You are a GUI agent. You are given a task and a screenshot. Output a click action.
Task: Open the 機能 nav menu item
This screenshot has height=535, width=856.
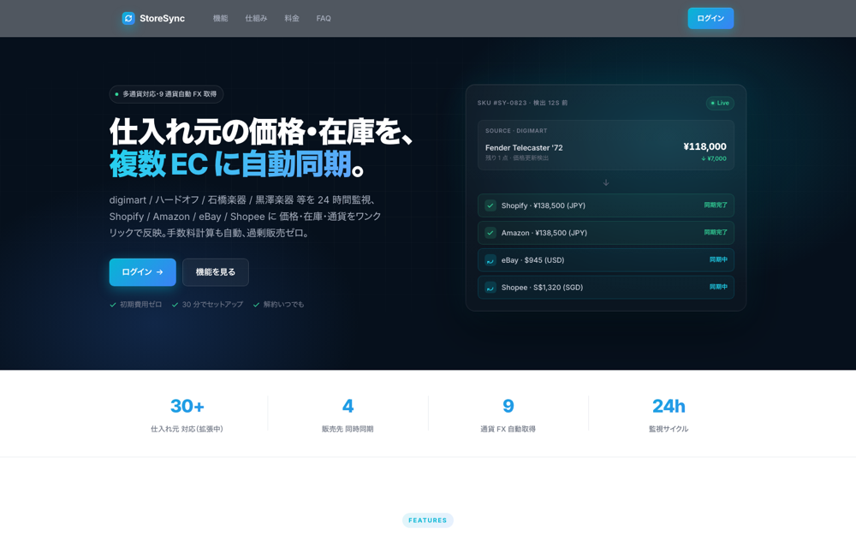point(221,19)
